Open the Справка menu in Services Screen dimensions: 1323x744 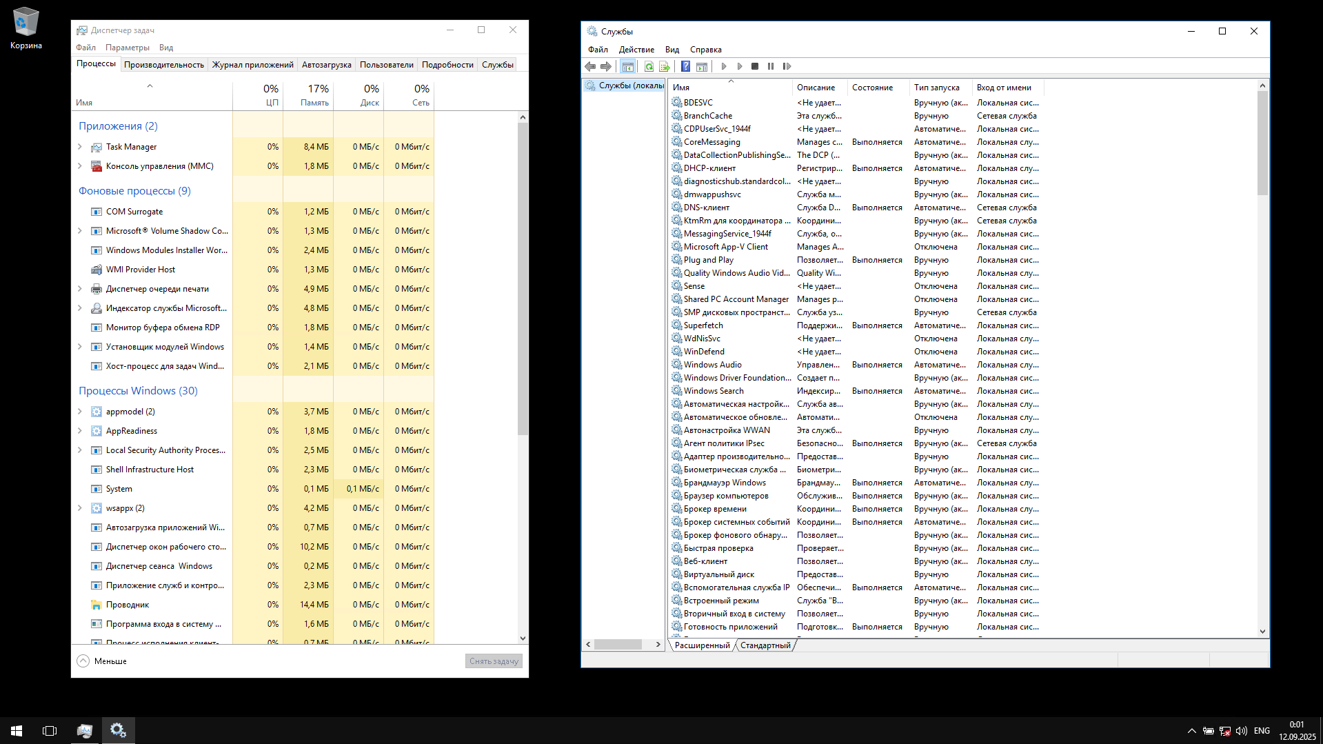[x=706, y=50]
